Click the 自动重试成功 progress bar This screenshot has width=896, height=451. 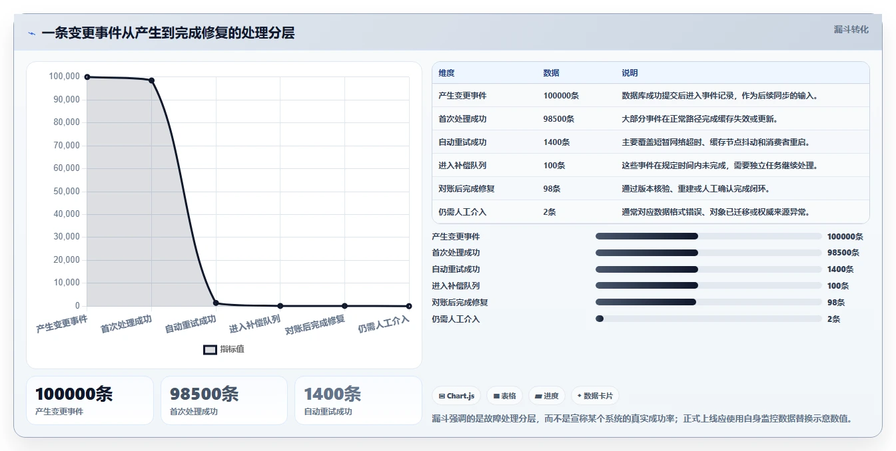tap(709, 269)
